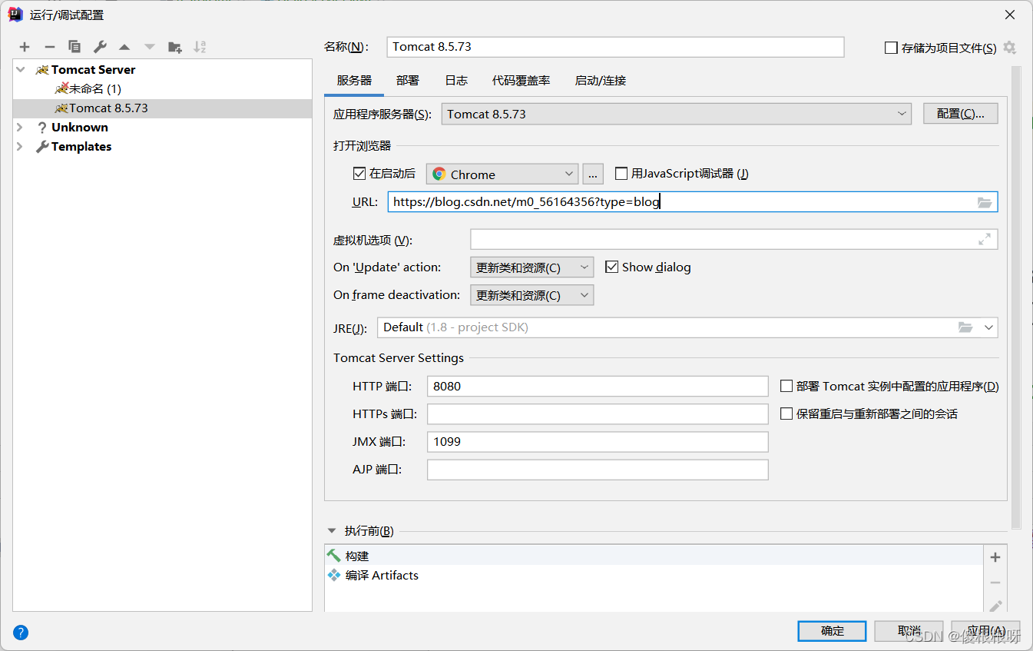The image size is (1033, 651).
Task: Click 应用(A) button
Action: pyautogui.click(x=985, y=631)
